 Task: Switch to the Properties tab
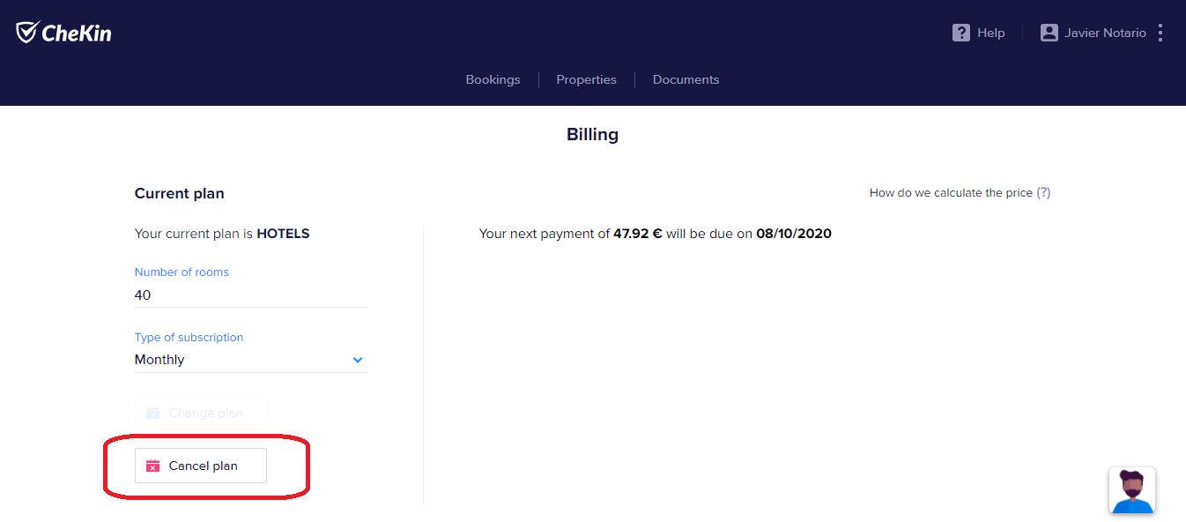coord(586,79)
